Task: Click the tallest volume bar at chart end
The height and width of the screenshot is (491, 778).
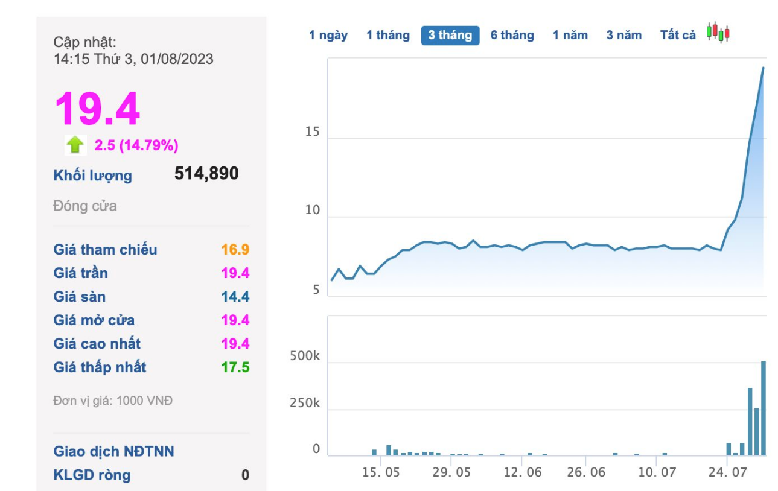Action: click(x=764, y=408)
